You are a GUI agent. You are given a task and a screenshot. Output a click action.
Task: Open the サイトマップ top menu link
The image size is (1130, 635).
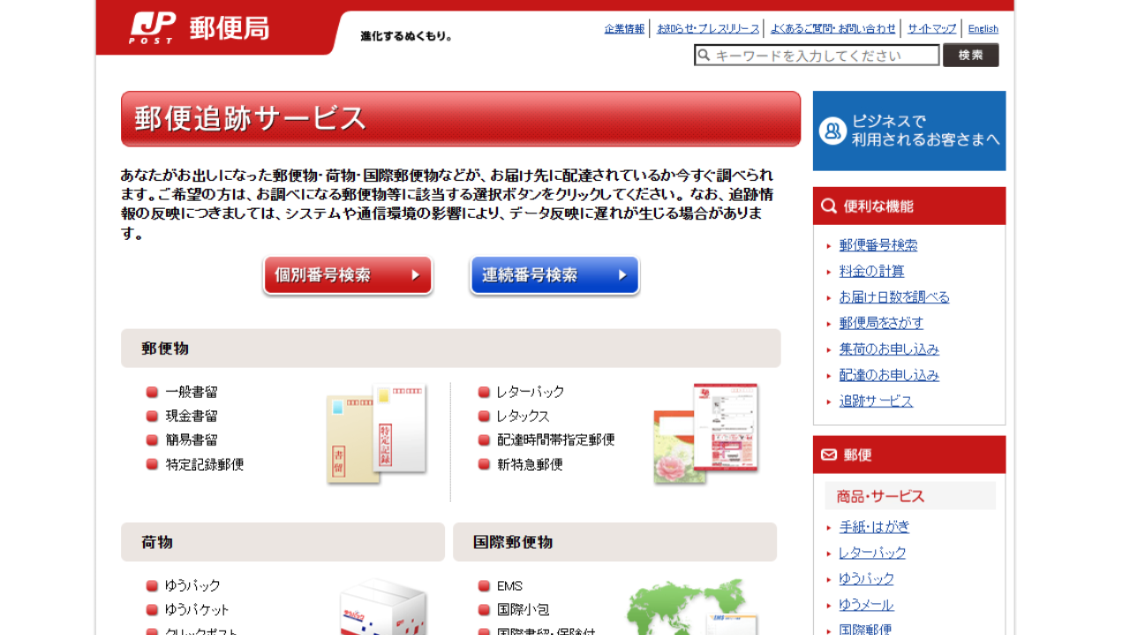(931, 29)
